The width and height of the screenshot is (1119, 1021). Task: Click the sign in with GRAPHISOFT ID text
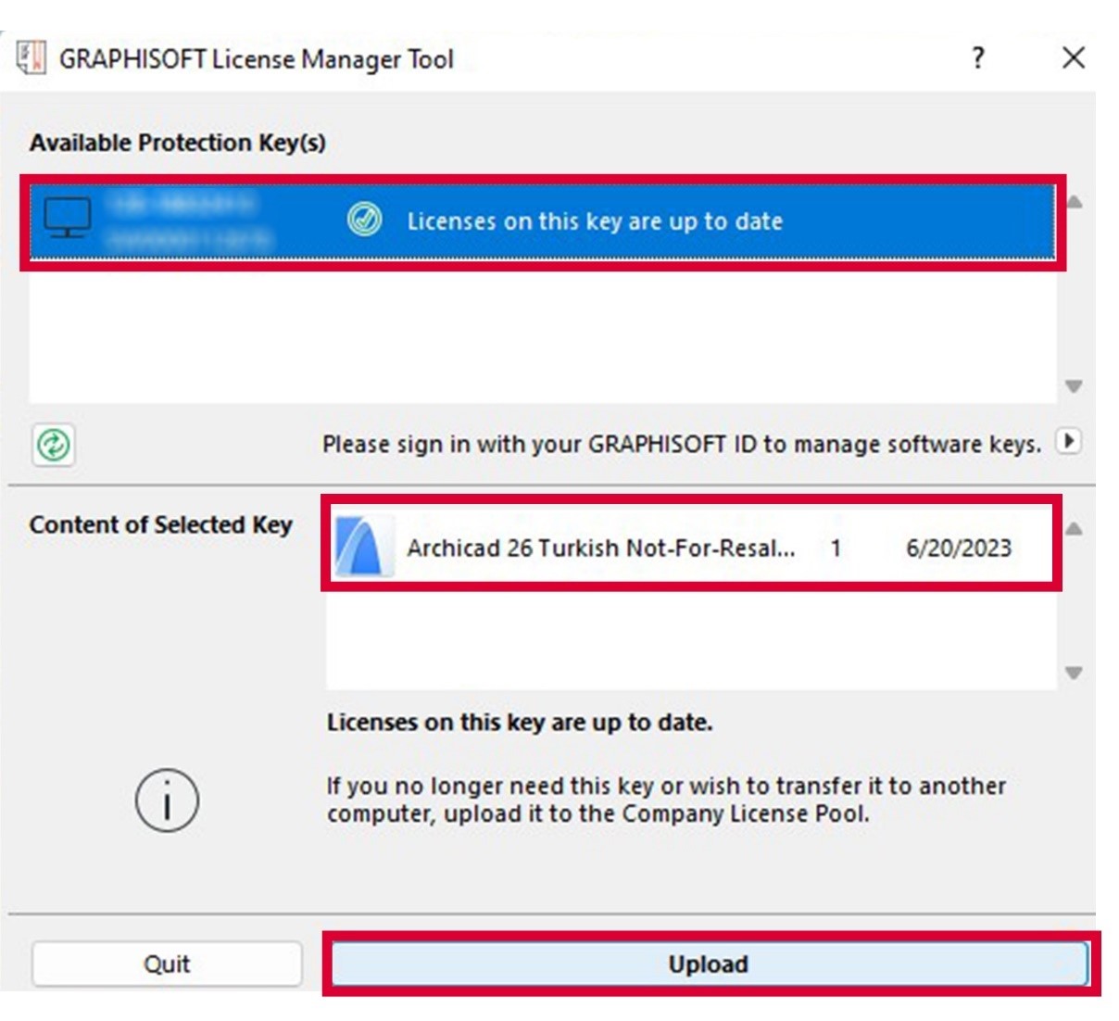tap(682, 444)
